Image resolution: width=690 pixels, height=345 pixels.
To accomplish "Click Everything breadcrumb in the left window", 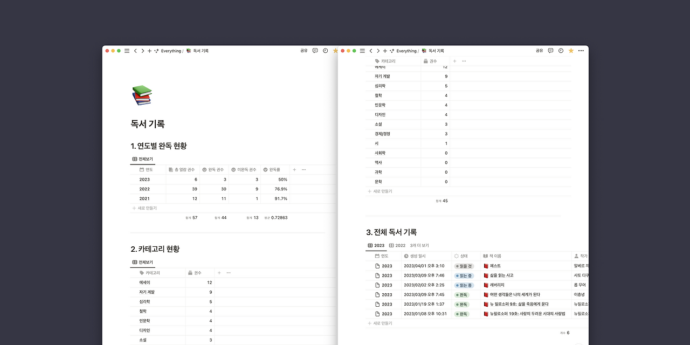I will tap(171, 51).
